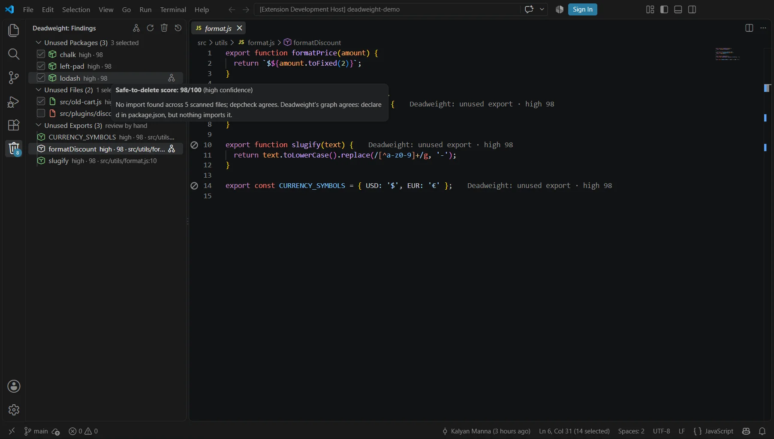Uncheck the chalk package checkbox
The height and width of the screenshot is (439, 774).
tap(41, 54)
